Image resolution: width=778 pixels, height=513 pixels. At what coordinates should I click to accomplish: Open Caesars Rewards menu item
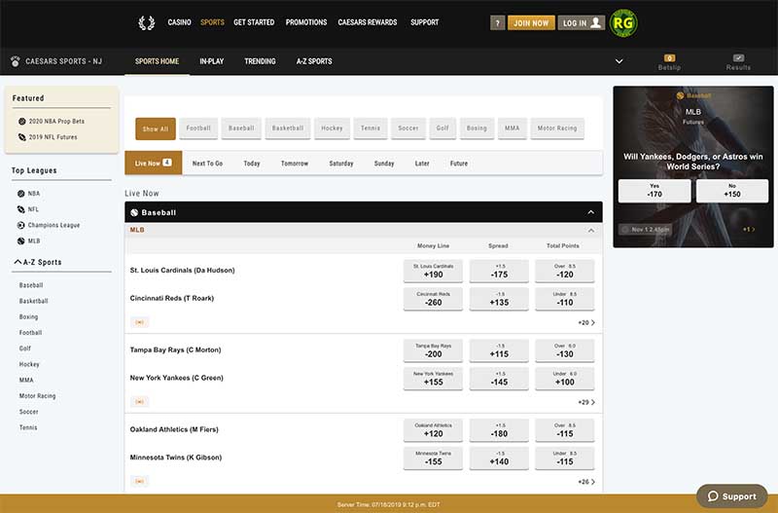pyautogui.click(x=368, y=22)
